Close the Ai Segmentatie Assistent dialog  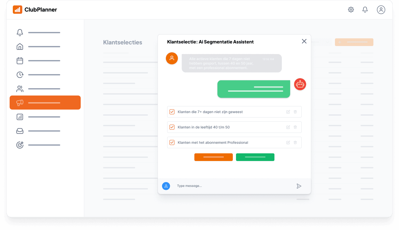click(x=304, y=41)
